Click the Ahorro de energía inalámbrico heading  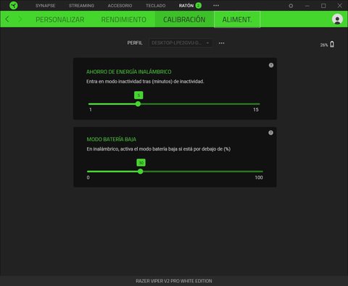(x=129, y=72)
